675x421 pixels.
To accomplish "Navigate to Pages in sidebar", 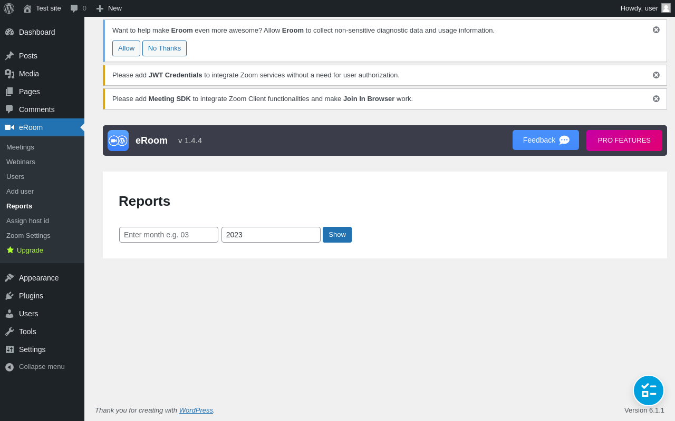I will click(x=42, y=92).
